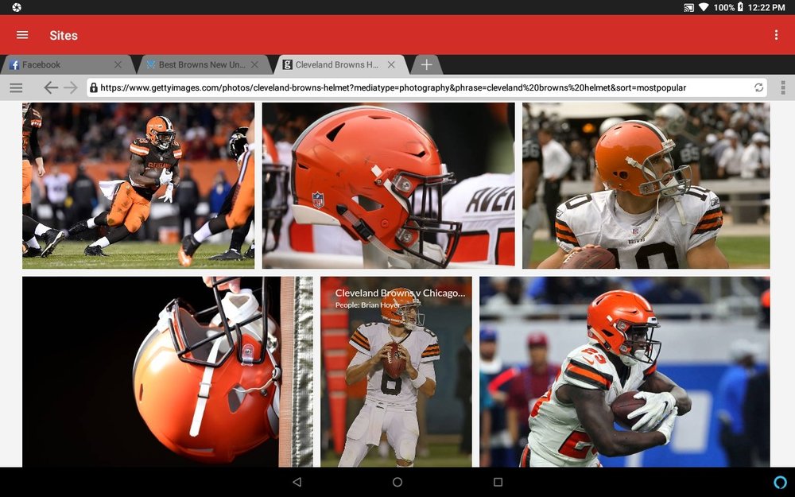795x497 pixels.
Task: Tap the battery icon in the status bar
Action: (x=739, y=7)
